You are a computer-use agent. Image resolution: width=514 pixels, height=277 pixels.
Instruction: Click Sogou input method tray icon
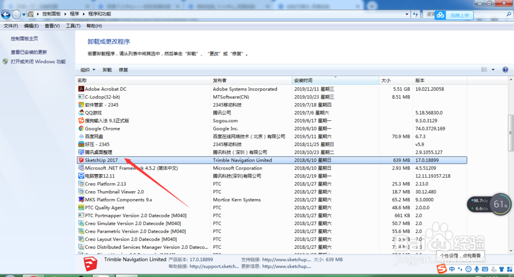[x=442, y=269]
